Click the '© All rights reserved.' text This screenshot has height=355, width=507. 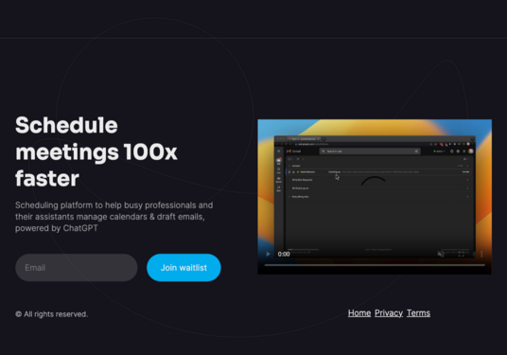point(51,314)
